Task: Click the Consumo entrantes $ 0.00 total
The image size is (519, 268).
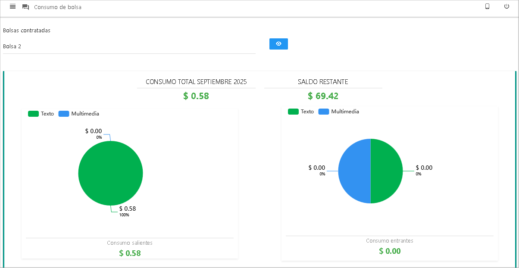Action: coord(390,251)
